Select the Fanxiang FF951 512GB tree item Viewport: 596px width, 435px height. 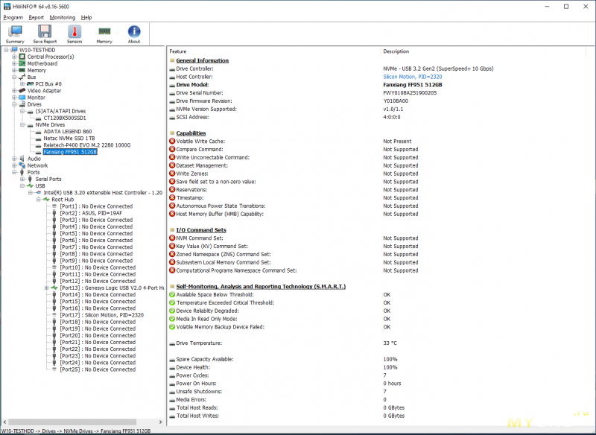pyautogui.click(x=70, y=152)
